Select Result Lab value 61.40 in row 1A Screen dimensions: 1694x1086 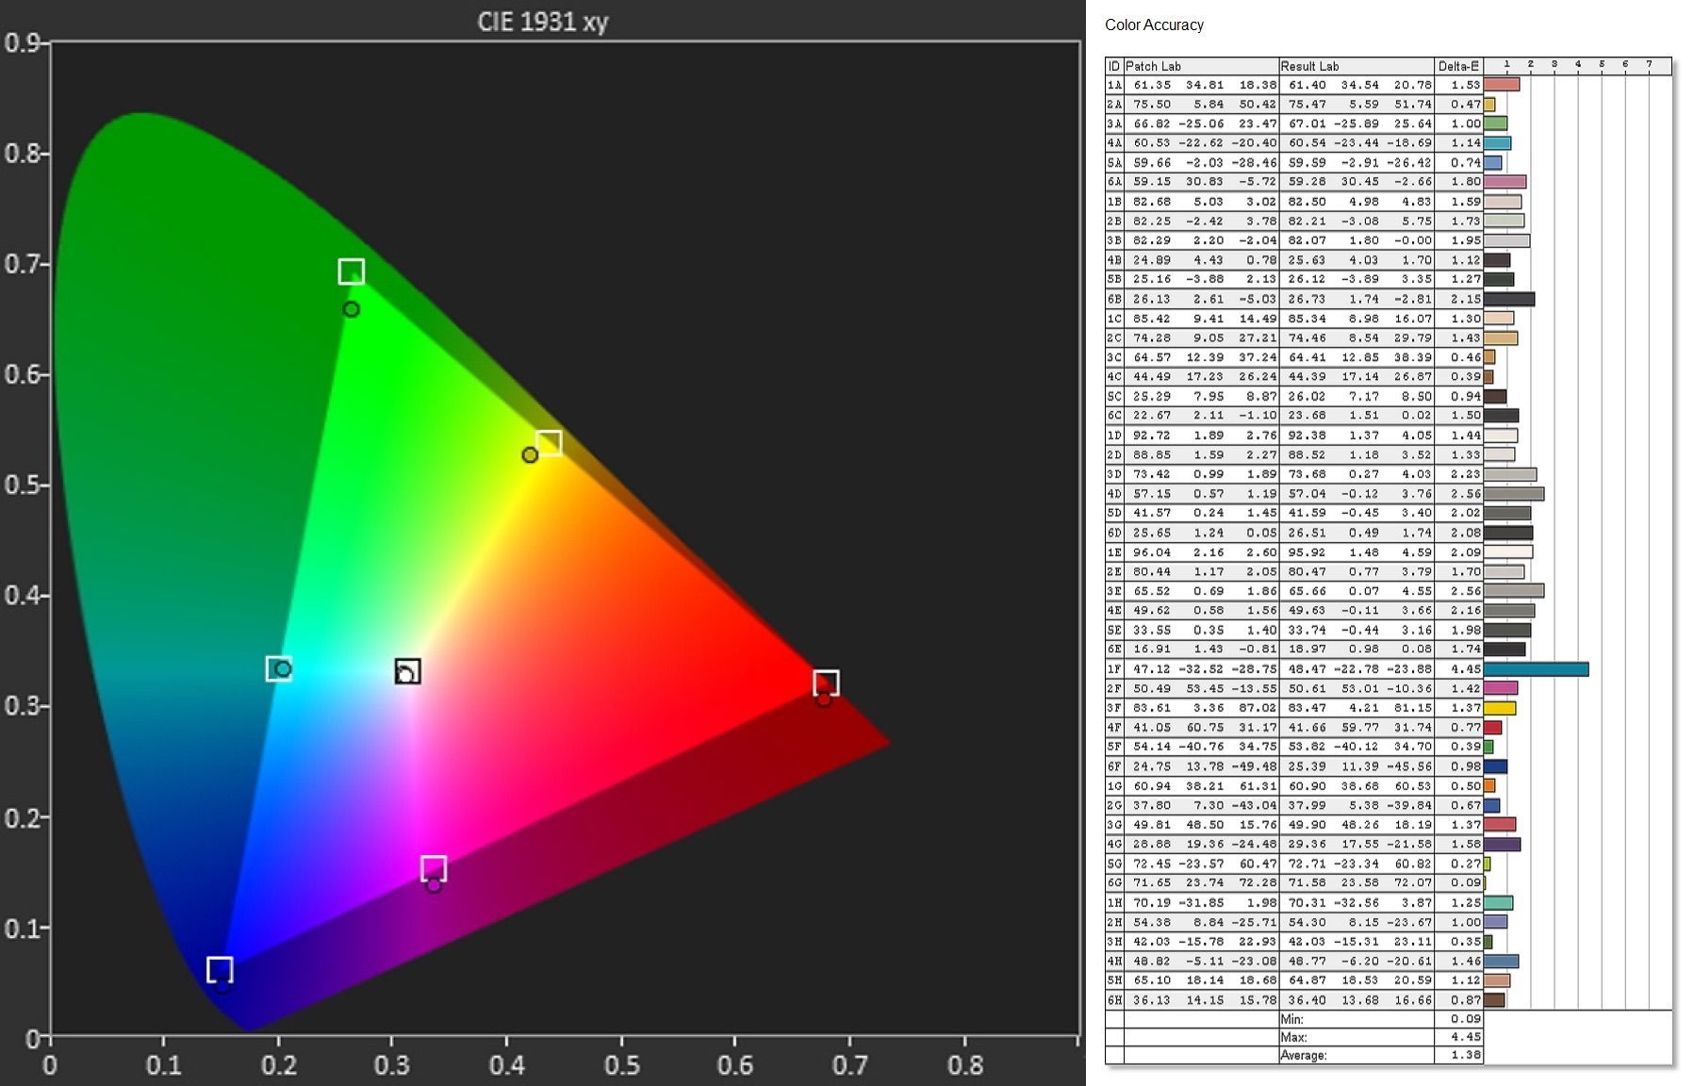pos(1307,85)
